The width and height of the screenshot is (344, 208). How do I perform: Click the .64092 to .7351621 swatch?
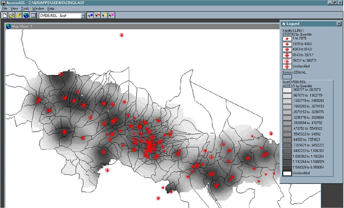(x=287, y=140)
